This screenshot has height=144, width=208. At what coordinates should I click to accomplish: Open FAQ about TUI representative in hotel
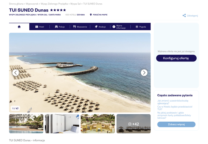pyautogui.click(x=175, y=108)
